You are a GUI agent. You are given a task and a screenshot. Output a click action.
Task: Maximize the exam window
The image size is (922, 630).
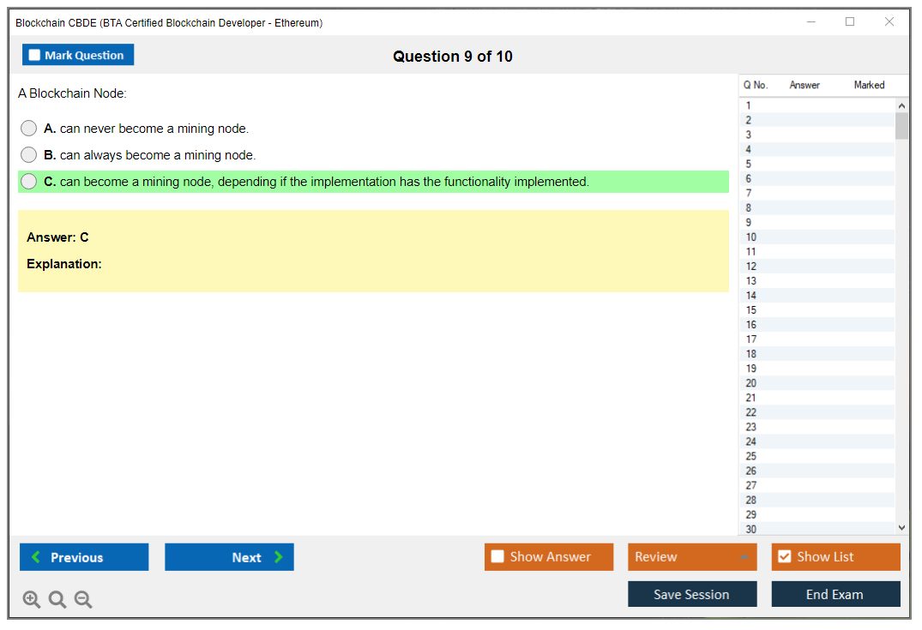850,22
